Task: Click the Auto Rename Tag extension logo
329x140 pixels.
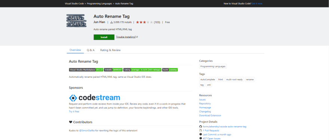Action: point(76,21)
